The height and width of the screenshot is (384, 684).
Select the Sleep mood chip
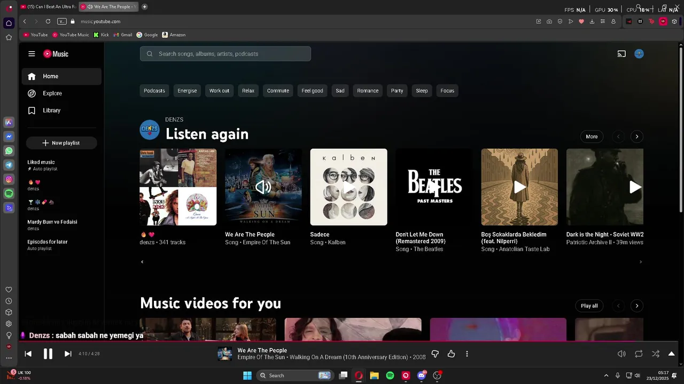[422, 91]
